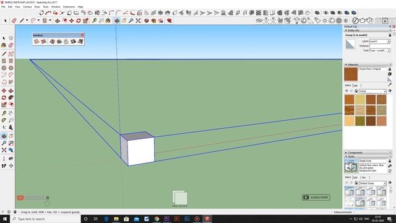Viewport: 396px width, 223px height.
Task: Collapse the Styles panel header
Action: coord(346,157)
